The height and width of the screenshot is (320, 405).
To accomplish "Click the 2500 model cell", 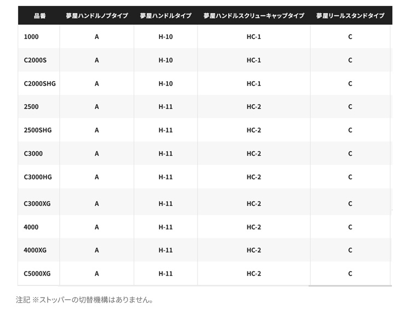I will (x=31, y=107).
